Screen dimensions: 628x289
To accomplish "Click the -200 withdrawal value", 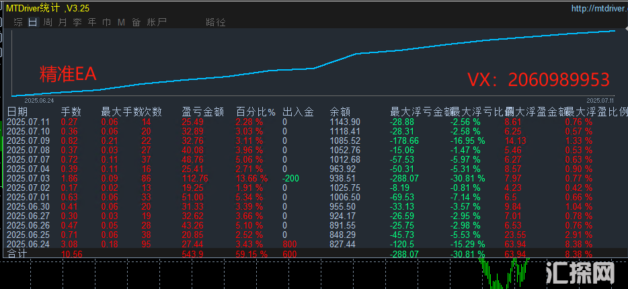I will coord(290,179).
